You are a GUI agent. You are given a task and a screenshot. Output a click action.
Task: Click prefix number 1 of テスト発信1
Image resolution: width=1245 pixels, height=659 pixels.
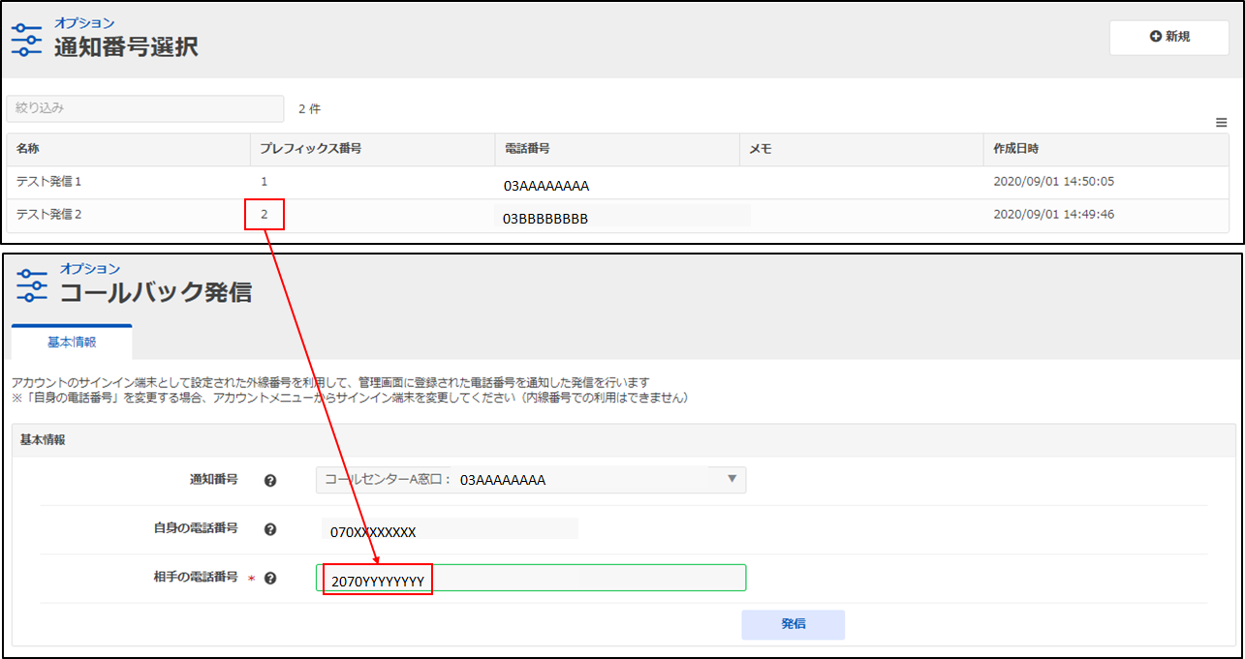click(x=265, y=182)
